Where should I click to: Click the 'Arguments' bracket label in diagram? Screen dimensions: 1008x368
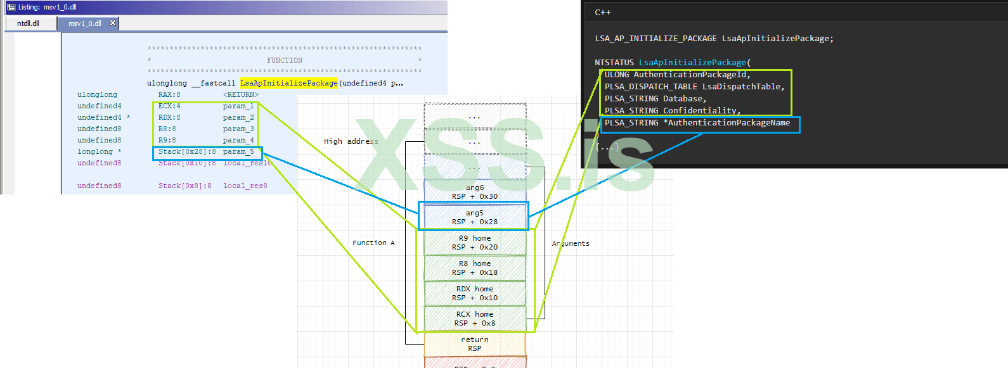coord(571,243)
